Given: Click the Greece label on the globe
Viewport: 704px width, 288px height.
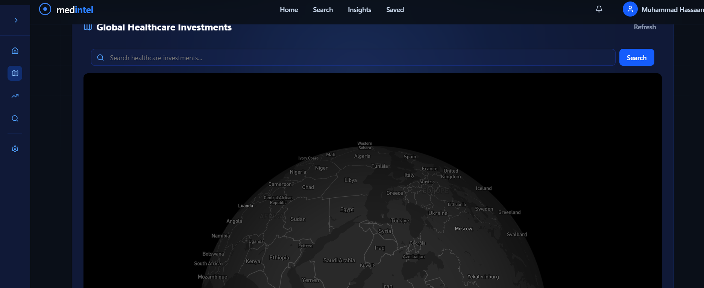Looking at the screenshot, I should 395,193.
